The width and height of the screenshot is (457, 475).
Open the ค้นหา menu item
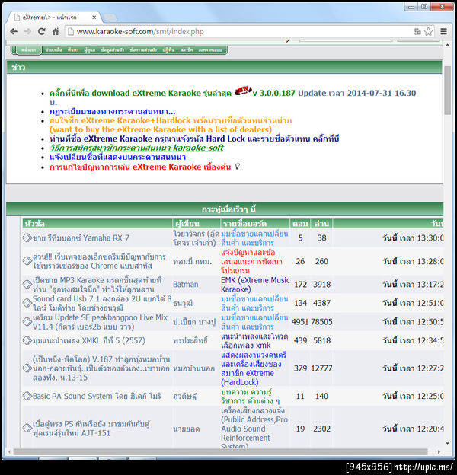tap(73, 50)
